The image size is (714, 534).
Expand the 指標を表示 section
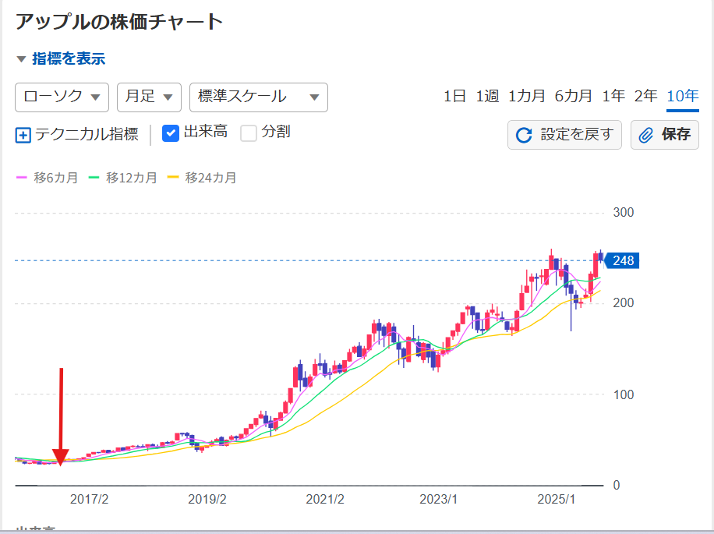(x=60, y=58)
